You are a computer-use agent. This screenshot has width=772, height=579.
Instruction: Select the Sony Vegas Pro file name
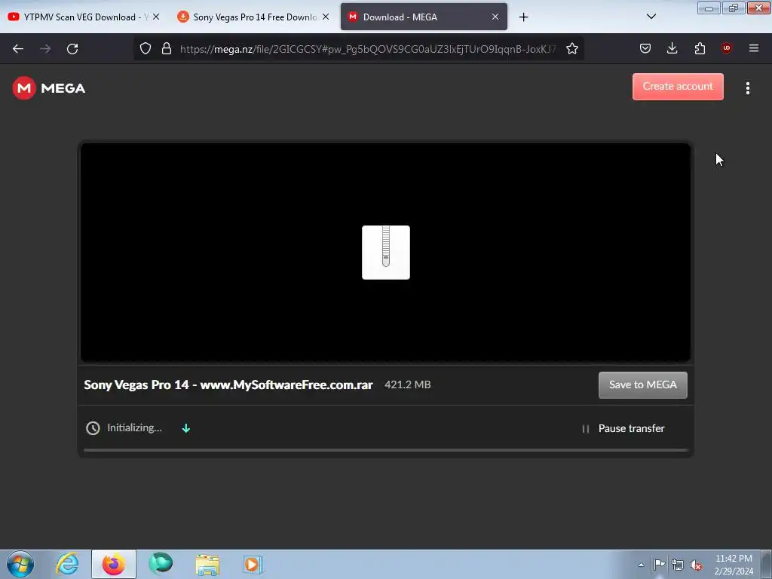point(228,384)
